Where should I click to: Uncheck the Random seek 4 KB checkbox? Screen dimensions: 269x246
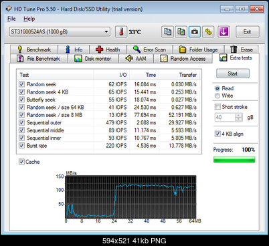tap(21, 92)
